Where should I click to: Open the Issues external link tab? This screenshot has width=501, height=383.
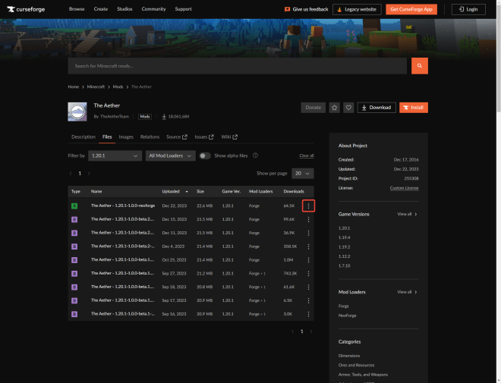click(204, 137)
